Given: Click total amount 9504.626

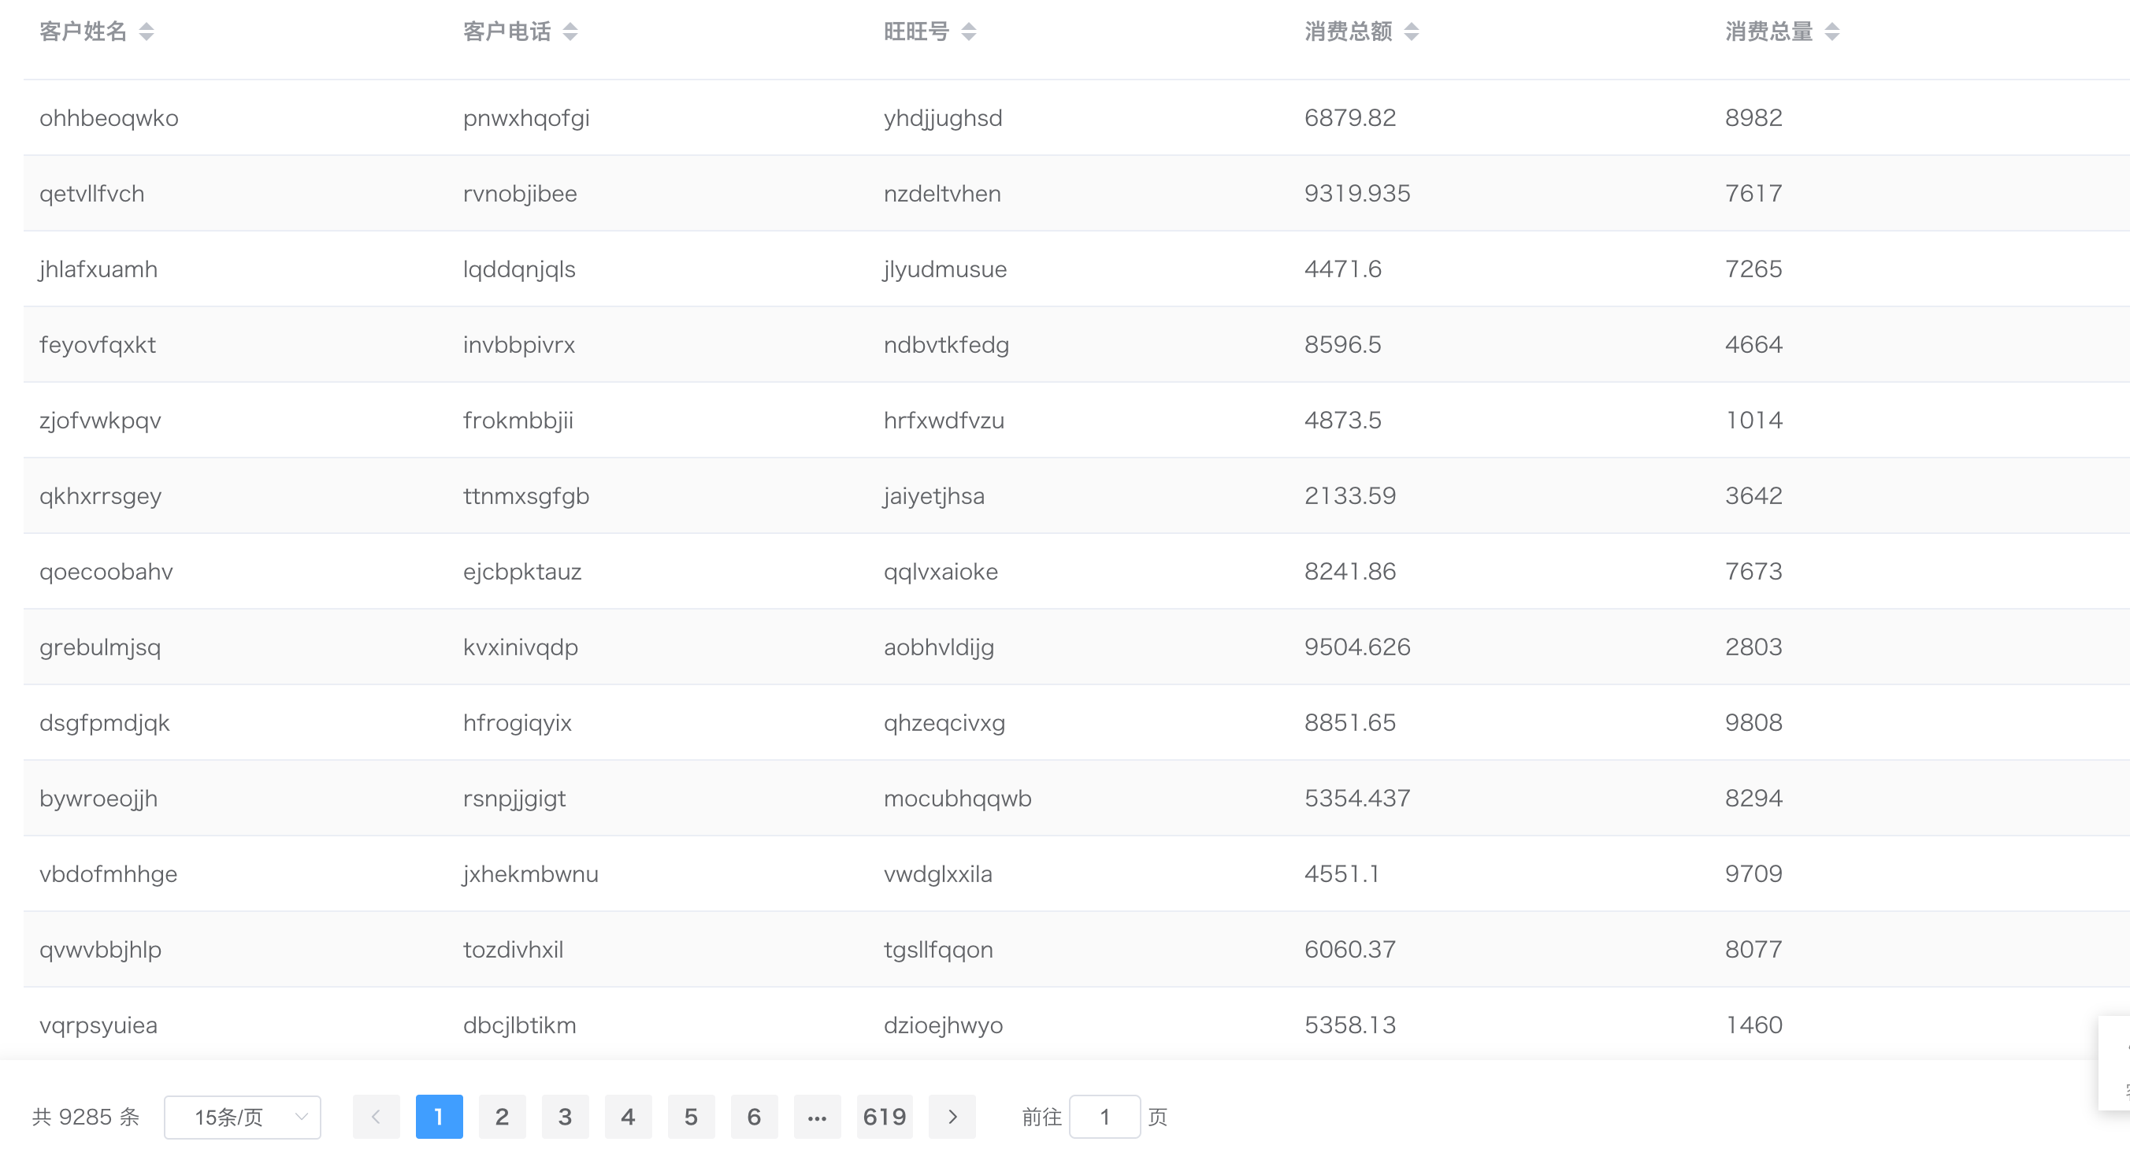Looking at the screenshot, I should [1358, 647].
